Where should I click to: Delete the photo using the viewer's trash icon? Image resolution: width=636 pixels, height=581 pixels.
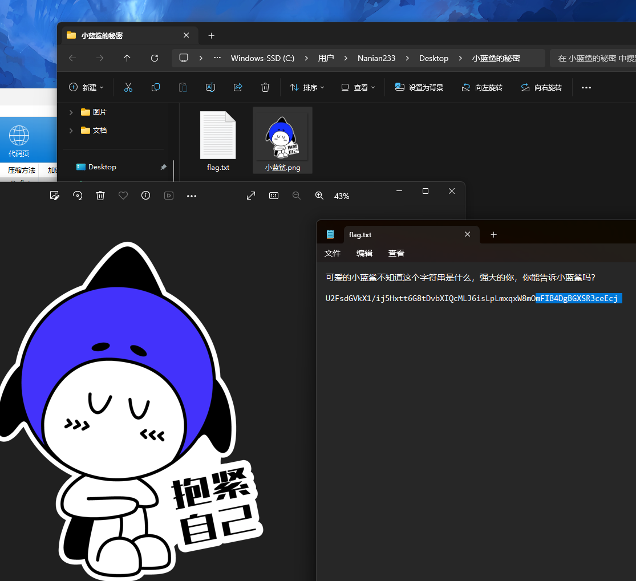100,196
